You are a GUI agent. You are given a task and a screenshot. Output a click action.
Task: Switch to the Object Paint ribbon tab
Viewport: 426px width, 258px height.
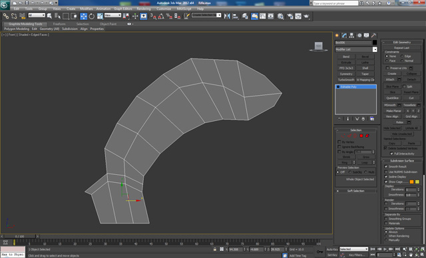pyautogui.click(x=108, y=24)
